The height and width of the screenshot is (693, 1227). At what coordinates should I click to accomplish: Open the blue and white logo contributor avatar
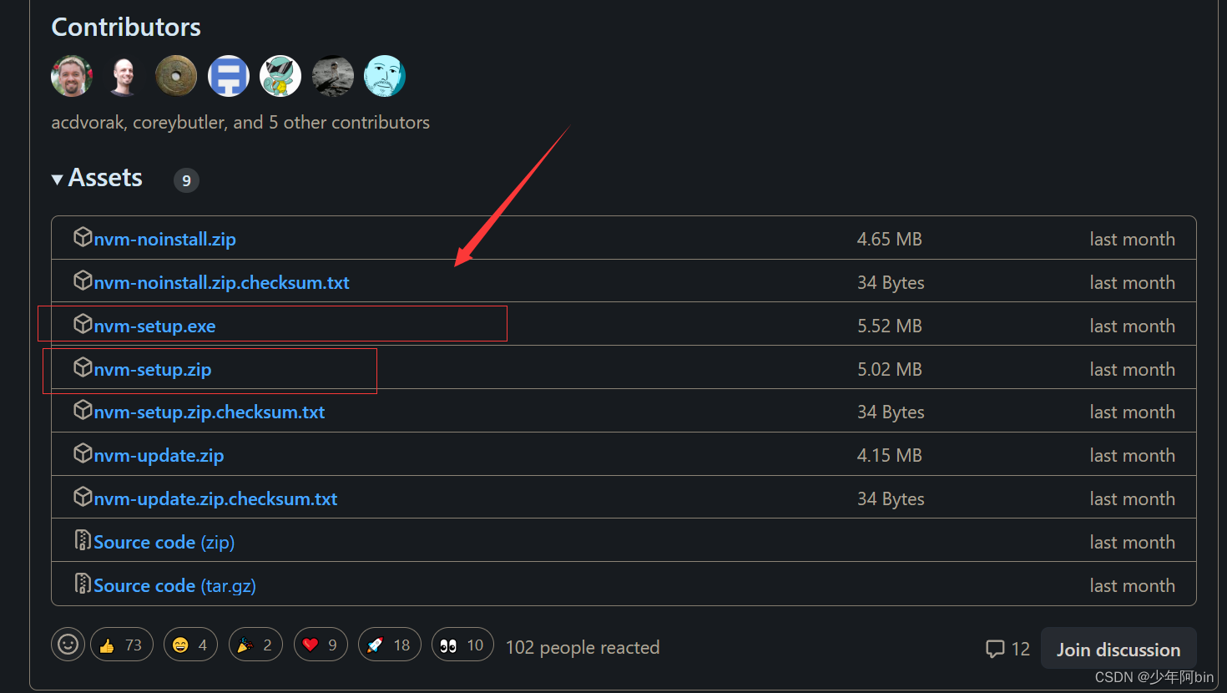(x=229, y=76)
